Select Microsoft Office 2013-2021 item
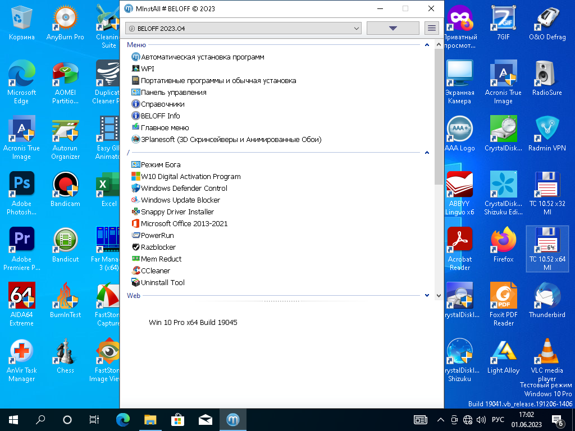The image size is (575, 431). pyautogui.click(x=179, y=223)
